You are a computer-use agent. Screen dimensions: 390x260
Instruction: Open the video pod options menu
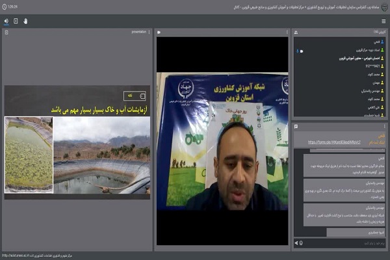288,32
